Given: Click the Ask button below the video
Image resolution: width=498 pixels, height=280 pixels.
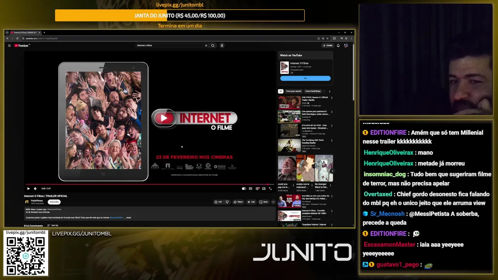Looking at the screenshot, I should pyautogui.click(x=251, y=202).
